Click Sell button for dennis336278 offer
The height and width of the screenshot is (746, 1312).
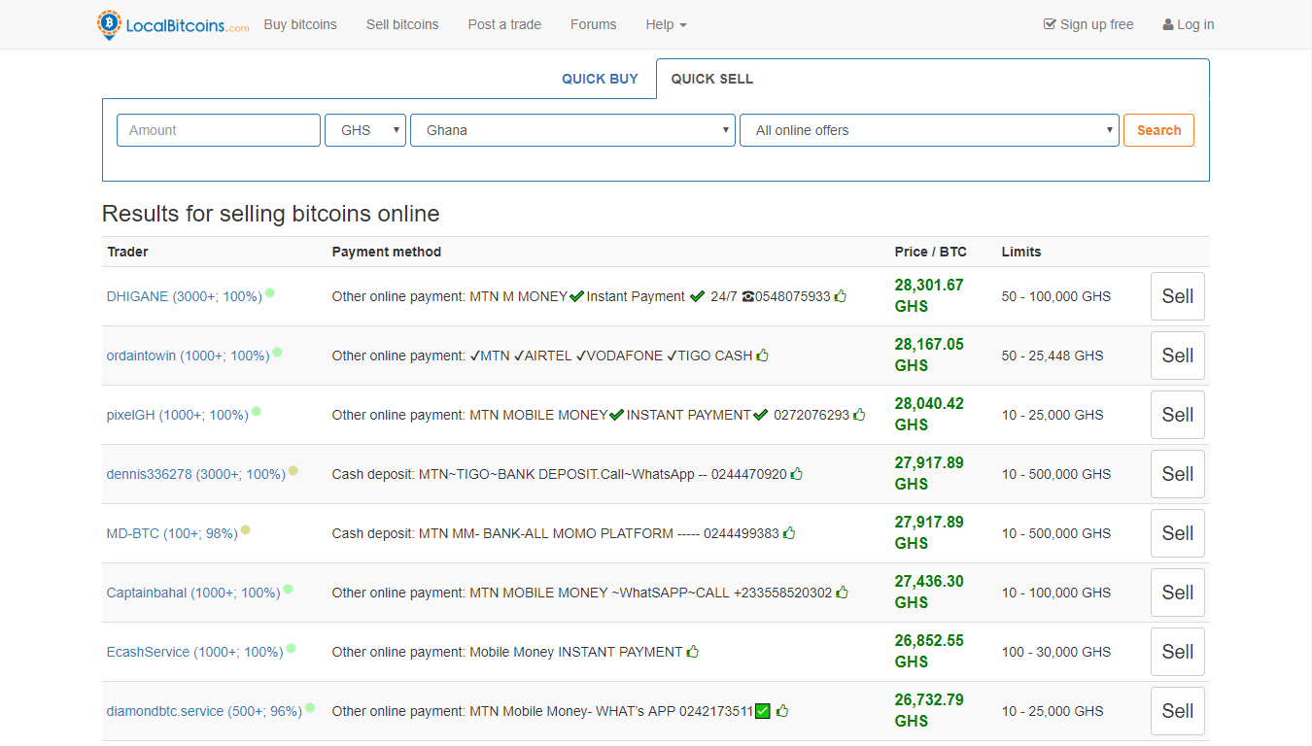click(1178, 474)
